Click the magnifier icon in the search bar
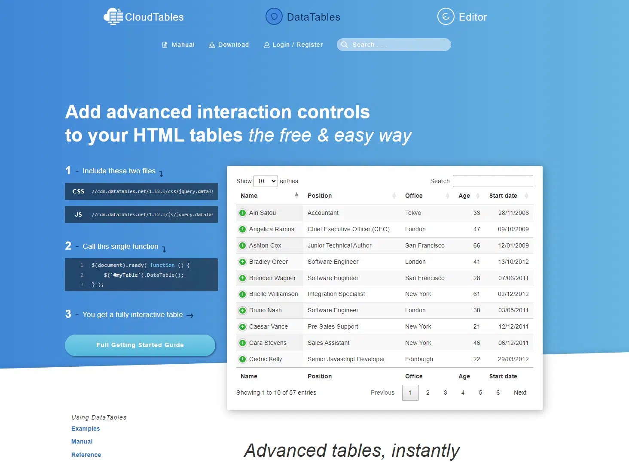Viewport: 629px width, 462px height. coord(345,45)
